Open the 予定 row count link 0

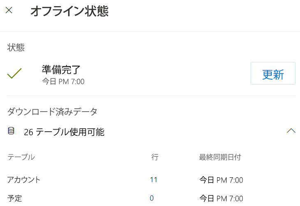coord(152,198)
